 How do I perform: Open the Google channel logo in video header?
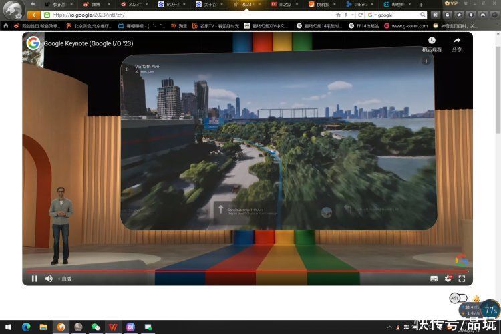pyautogui.click(x=33, y=43)
